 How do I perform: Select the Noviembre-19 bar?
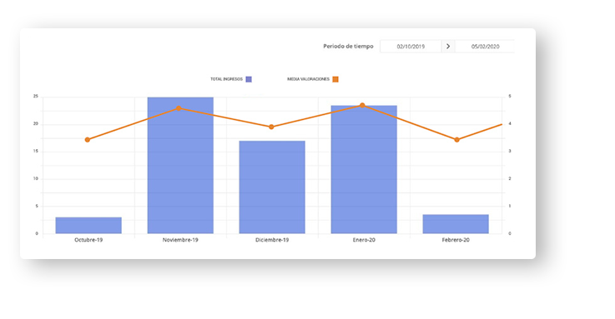(180, 165)
